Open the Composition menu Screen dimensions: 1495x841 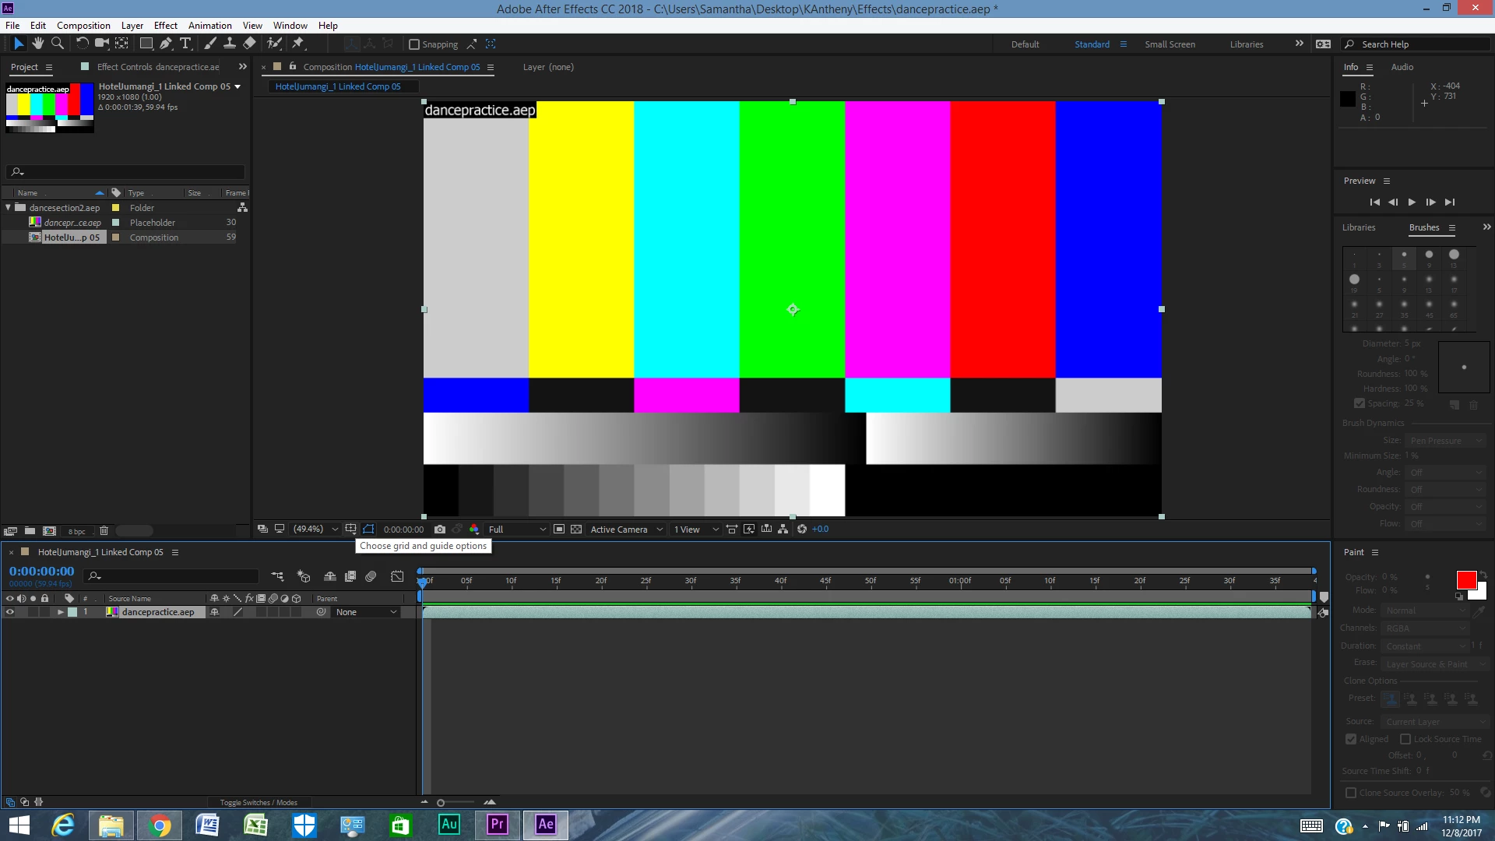pos(83,25)
